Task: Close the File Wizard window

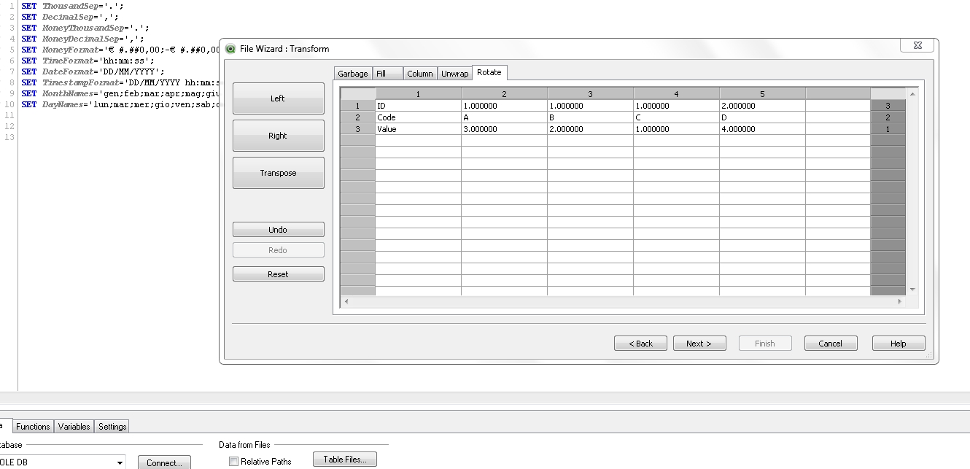Action: point(917,45)
